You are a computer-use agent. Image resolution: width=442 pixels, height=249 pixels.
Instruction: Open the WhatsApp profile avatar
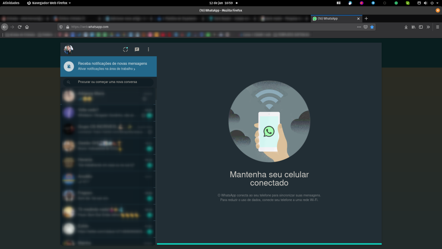[x=69, y=49]
